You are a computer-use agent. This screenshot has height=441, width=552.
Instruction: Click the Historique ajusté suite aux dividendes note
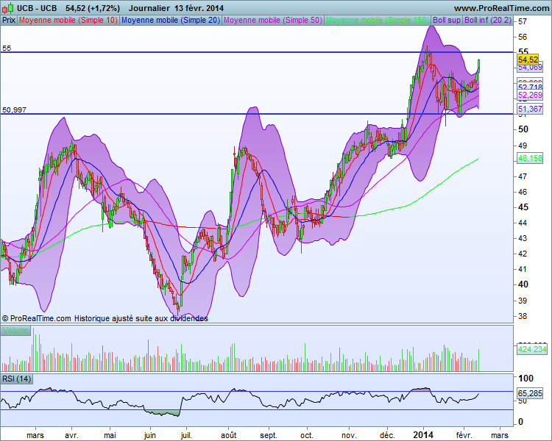141,318
